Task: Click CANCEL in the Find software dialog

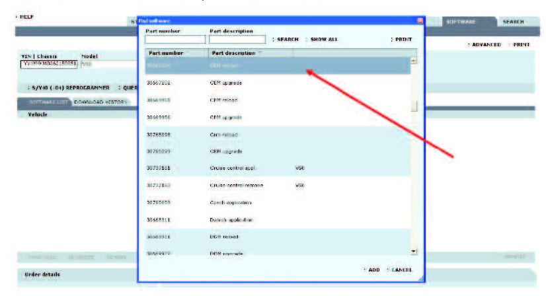Action: [401, 270]
